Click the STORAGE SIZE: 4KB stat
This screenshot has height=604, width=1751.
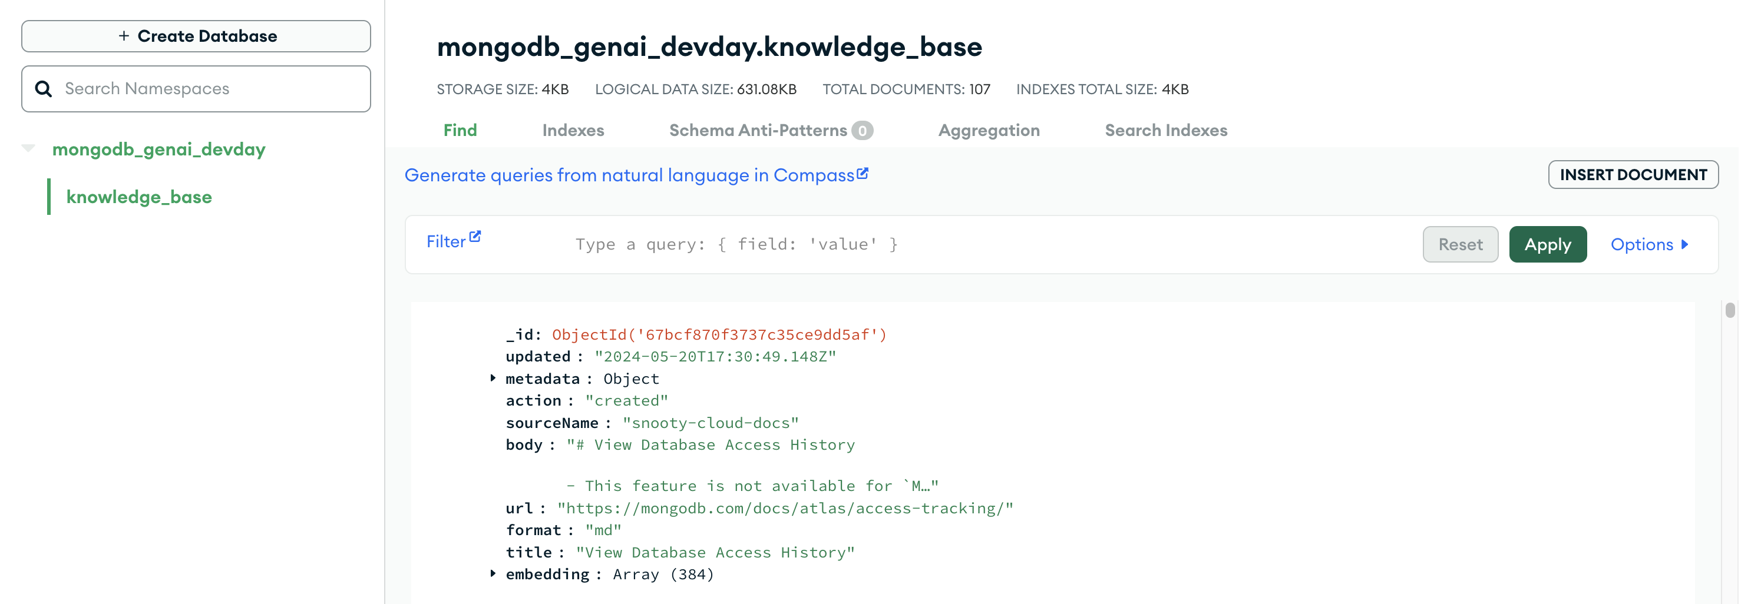[503, 89]
